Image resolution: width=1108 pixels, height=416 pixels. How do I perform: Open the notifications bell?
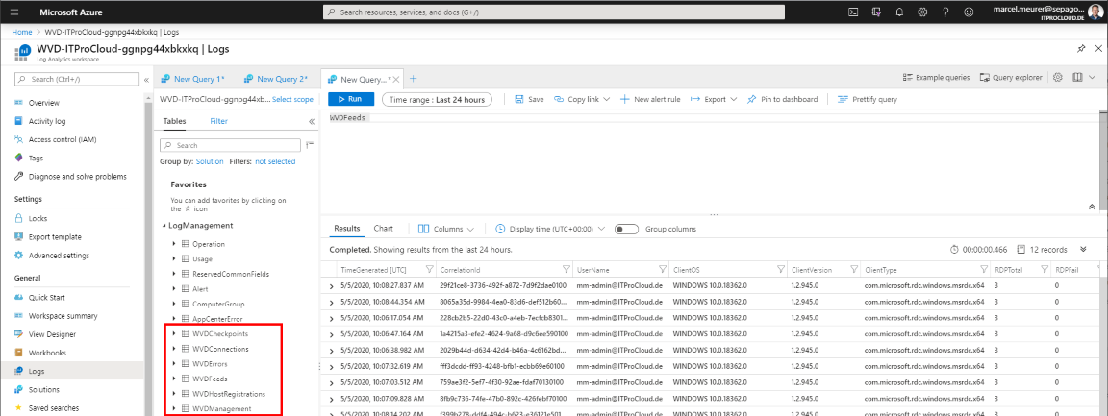(x=899, y=12)
